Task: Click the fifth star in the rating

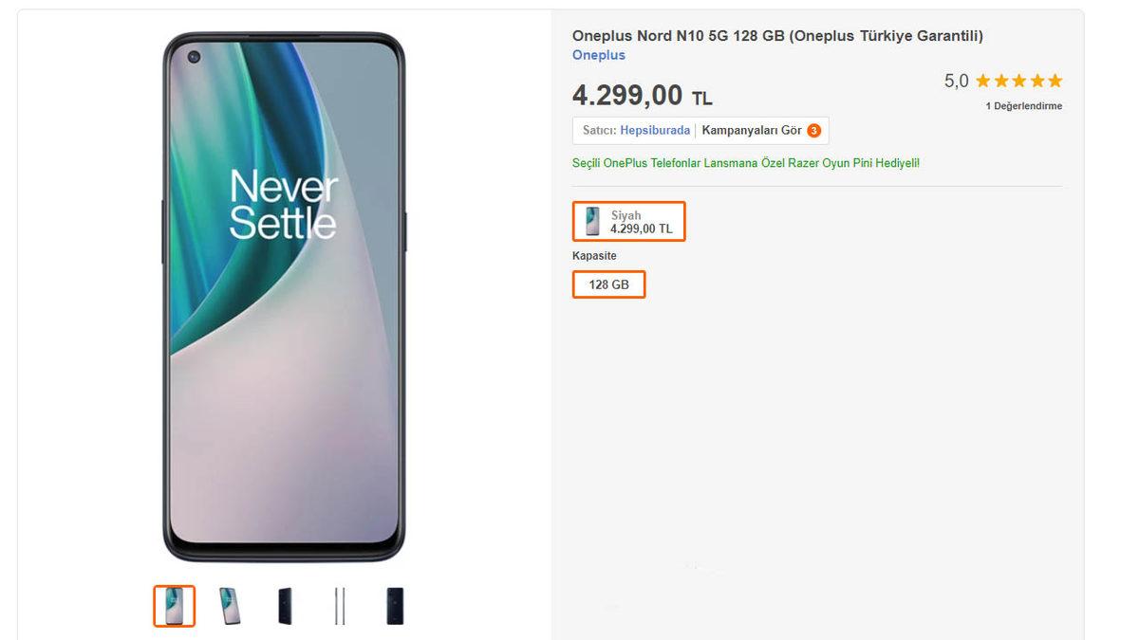Action: [1056, 81]
